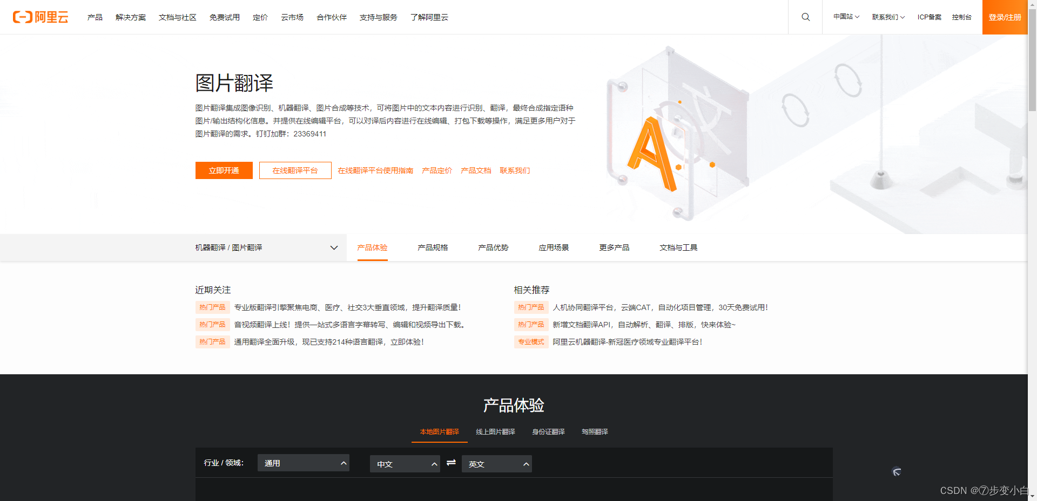Screen dimensions: 1037x501
Task: Open news 音视频翻译上线
Action: (349, 325)
